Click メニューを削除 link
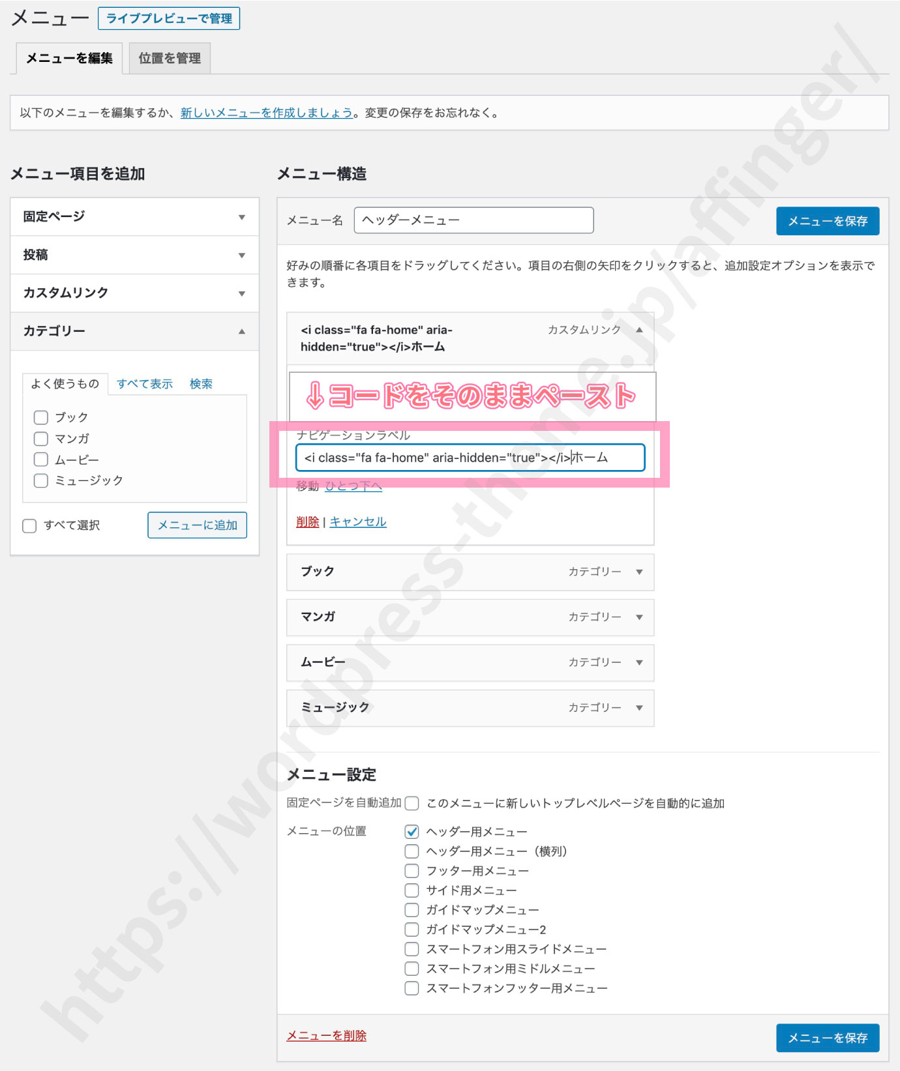 (327, 1035)
